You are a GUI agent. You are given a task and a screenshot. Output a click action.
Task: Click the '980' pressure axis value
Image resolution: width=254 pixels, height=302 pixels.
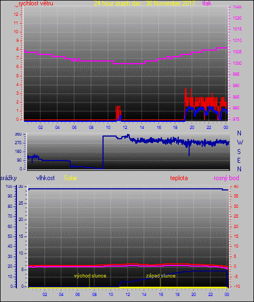point(236,108)
